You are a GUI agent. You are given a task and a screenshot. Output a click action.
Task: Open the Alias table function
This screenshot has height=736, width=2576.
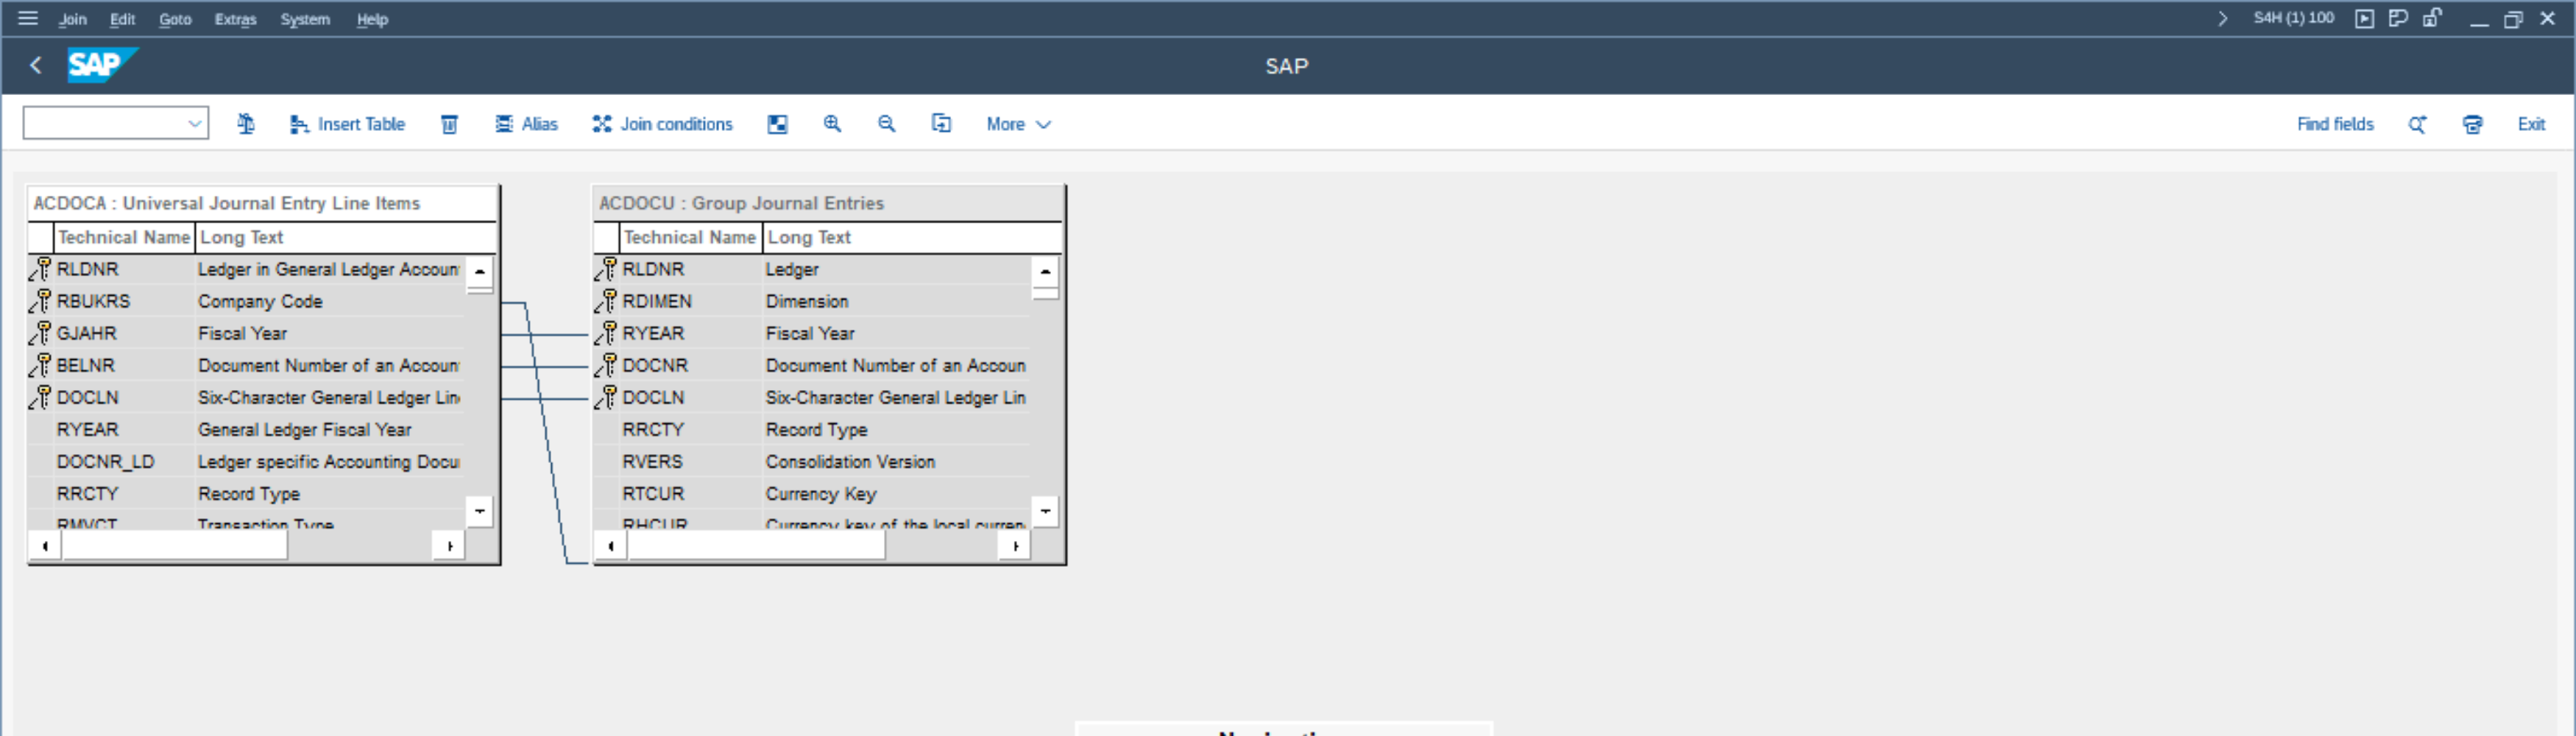pyautogui.click(x=527, y=124)
